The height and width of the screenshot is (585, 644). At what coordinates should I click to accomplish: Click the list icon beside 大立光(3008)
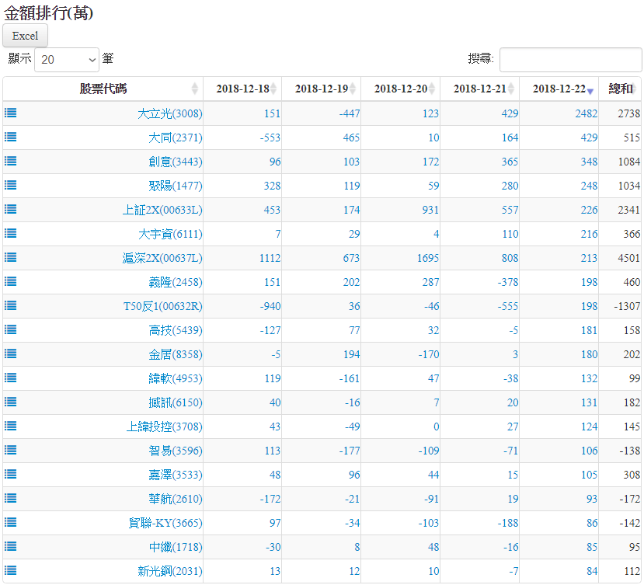click(x=11, y=113)
